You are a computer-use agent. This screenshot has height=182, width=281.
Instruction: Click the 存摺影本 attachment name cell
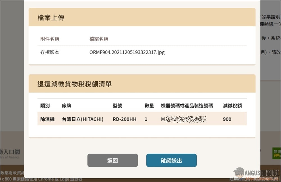(x=50, y=52)
